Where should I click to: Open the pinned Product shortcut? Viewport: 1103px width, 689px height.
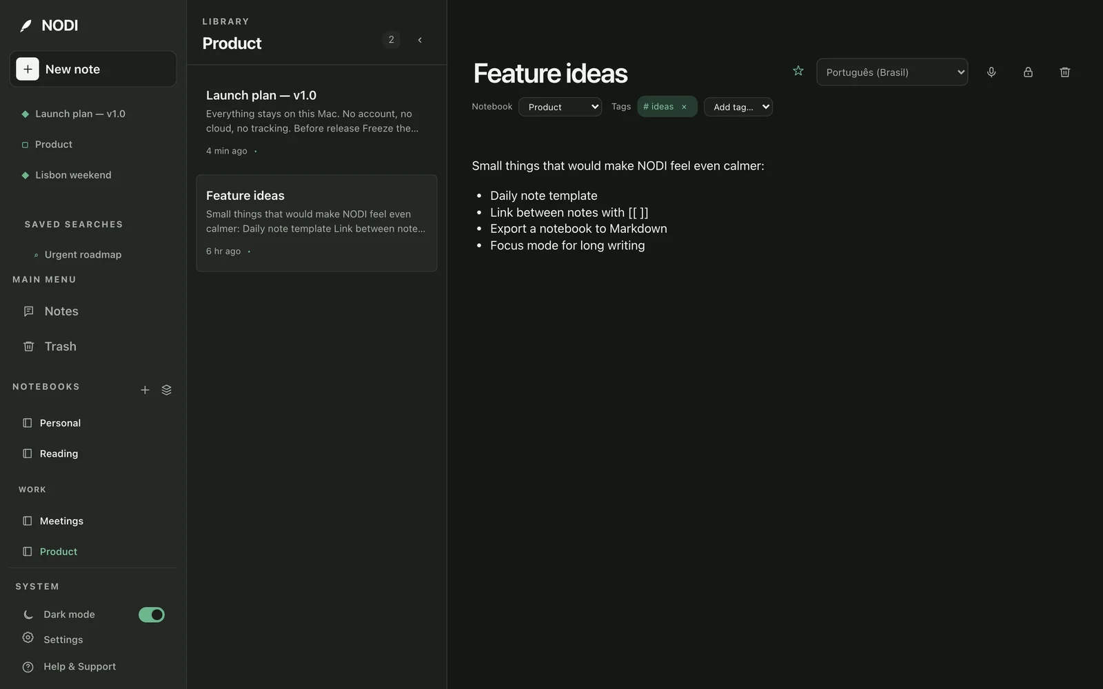point(53,144)
